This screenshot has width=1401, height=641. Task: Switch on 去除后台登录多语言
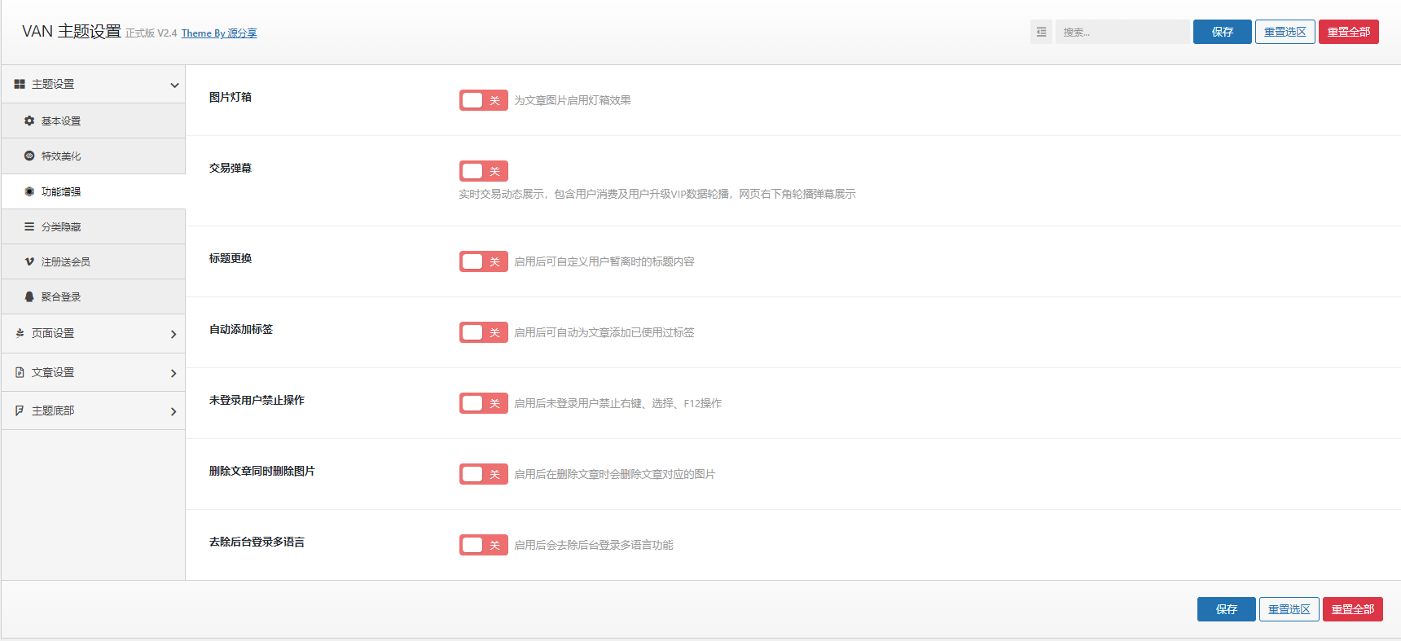click(484, 545)
